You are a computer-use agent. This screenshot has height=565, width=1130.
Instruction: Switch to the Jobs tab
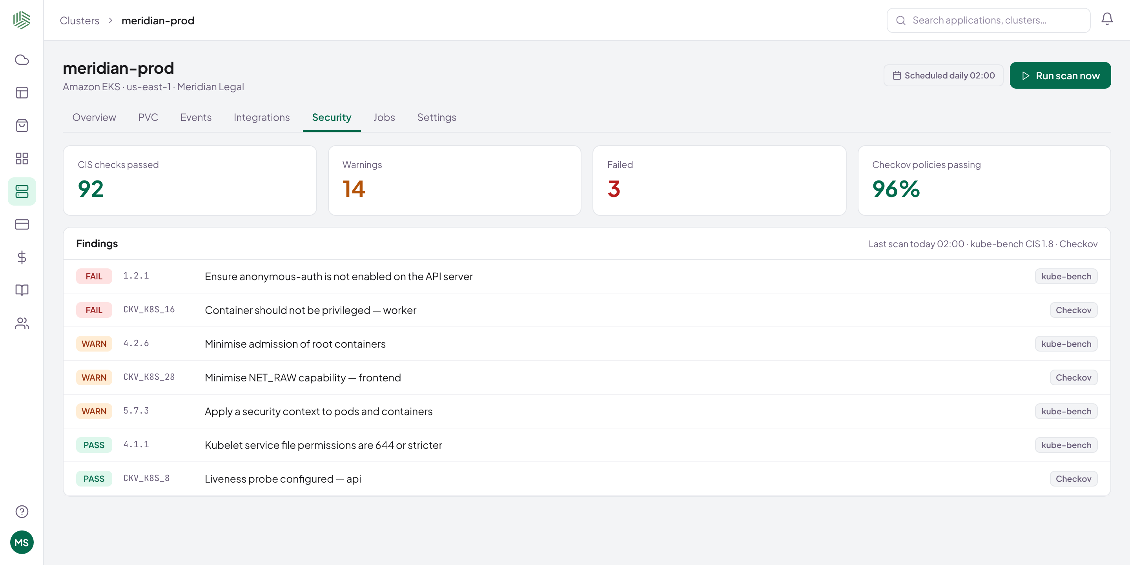pos(384,118)
